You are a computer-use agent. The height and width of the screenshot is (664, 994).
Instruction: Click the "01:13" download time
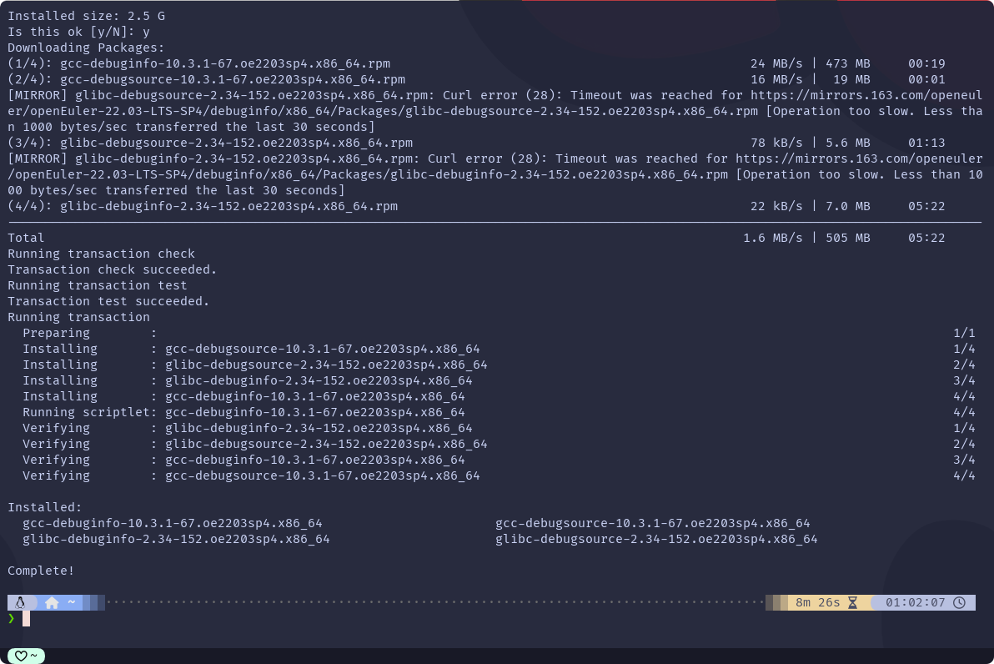click(x=926, y=143)
